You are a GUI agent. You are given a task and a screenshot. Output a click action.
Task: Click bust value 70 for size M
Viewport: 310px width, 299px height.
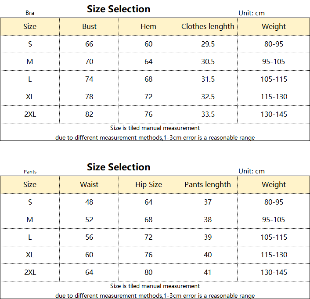[x=89, y=61]
